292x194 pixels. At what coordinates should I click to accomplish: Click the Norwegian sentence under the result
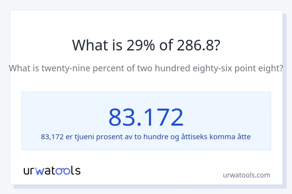[x=146, y=137]
